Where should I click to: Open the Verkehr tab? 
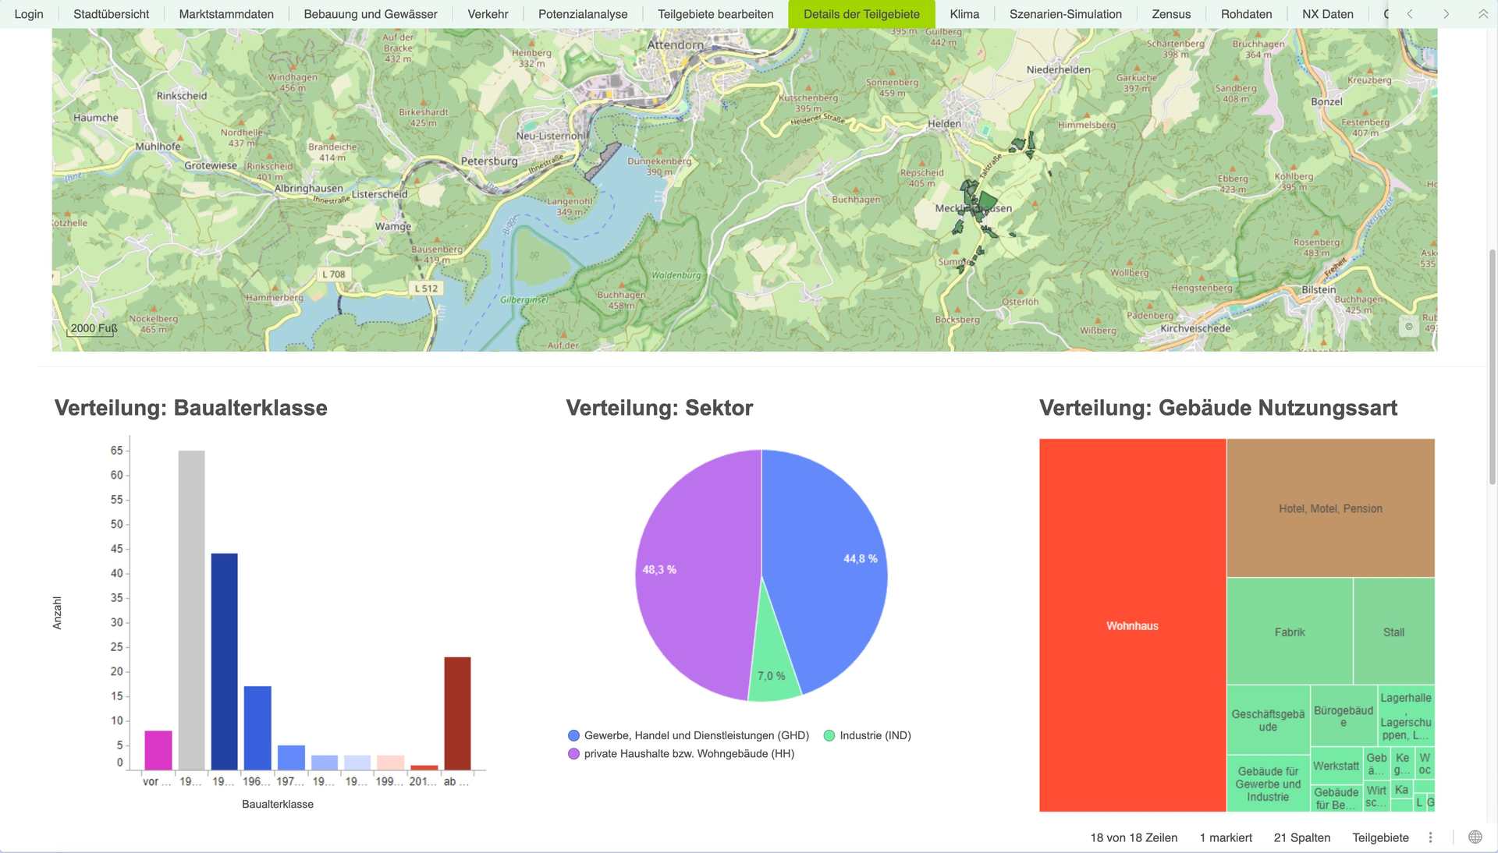tap(488, 14)
